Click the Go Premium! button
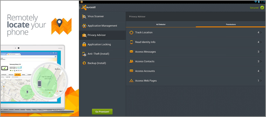 102,112
